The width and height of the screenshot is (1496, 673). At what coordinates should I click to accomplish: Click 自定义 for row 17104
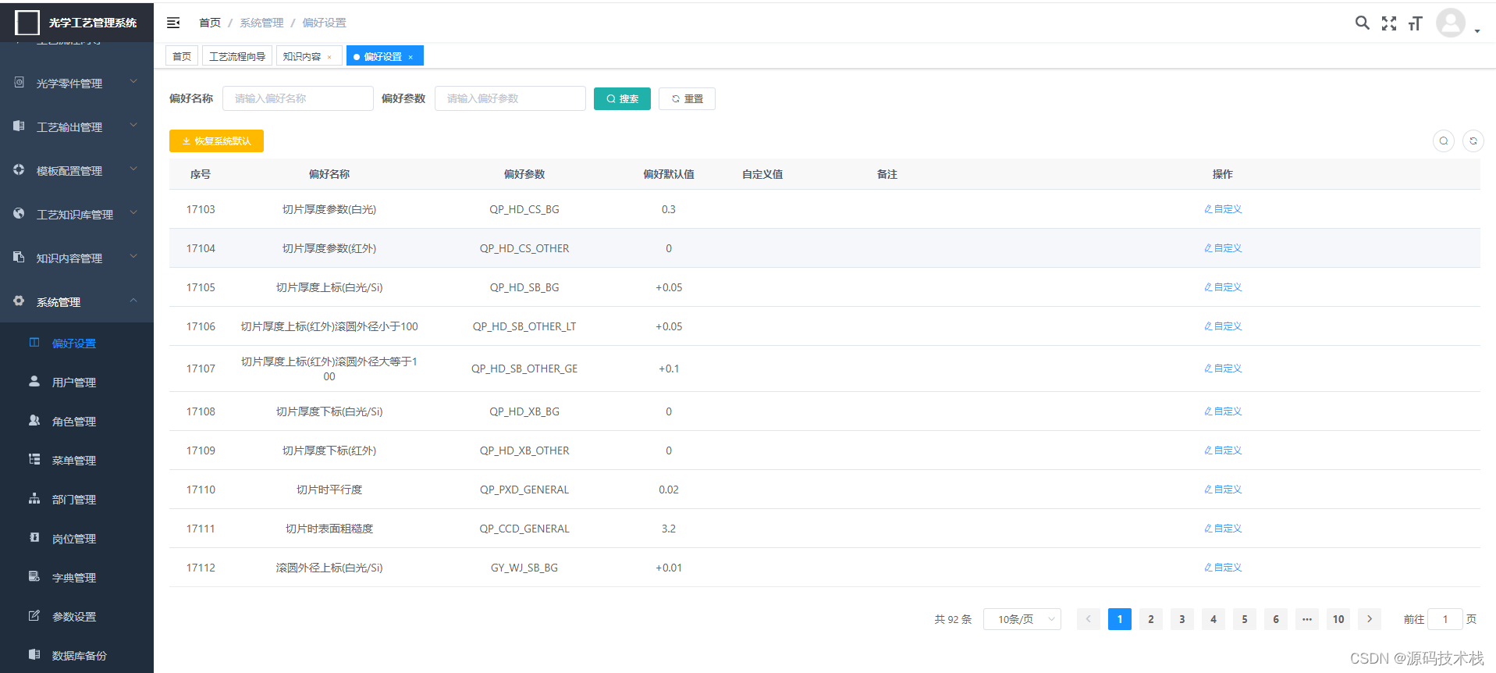coord(1223,248)
